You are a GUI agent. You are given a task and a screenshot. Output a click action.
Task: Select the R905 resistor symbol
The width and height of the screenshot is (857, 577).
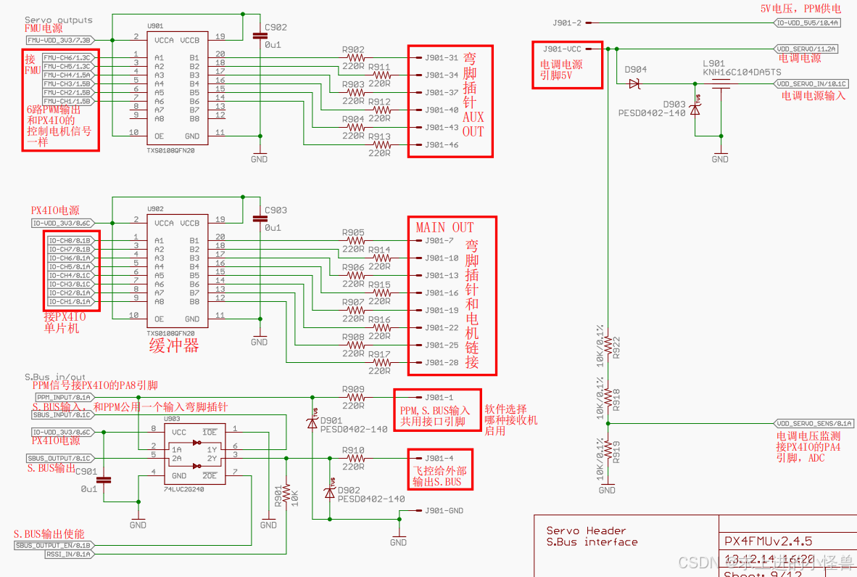[356, 241]
